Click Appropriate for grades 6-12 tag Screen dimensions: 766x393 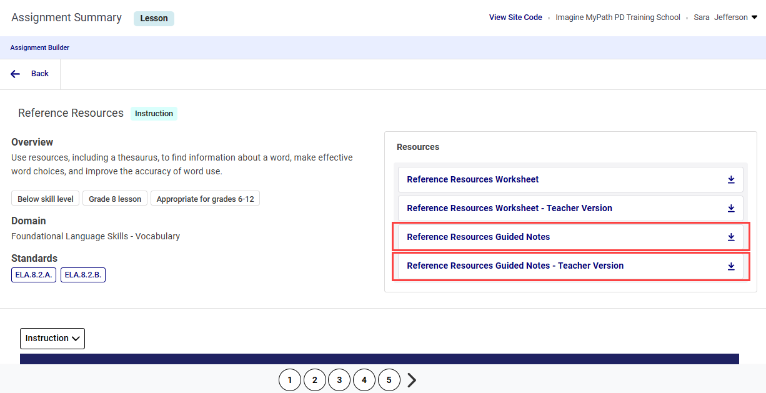click(206, 199)
